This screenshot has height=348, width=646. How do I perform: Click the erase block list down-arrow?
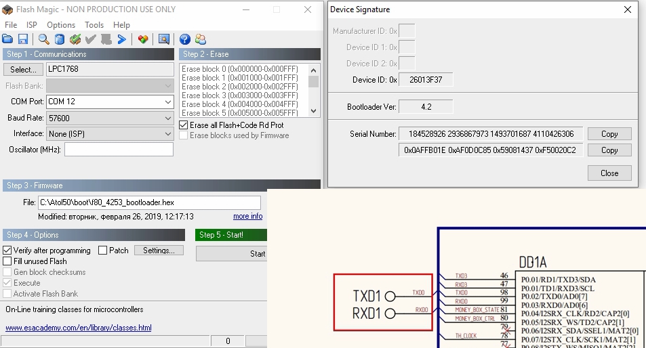point(314,111)
